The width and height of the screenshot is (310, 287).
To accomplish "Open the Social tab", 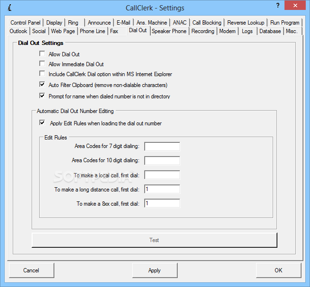I will coord(39,31).
